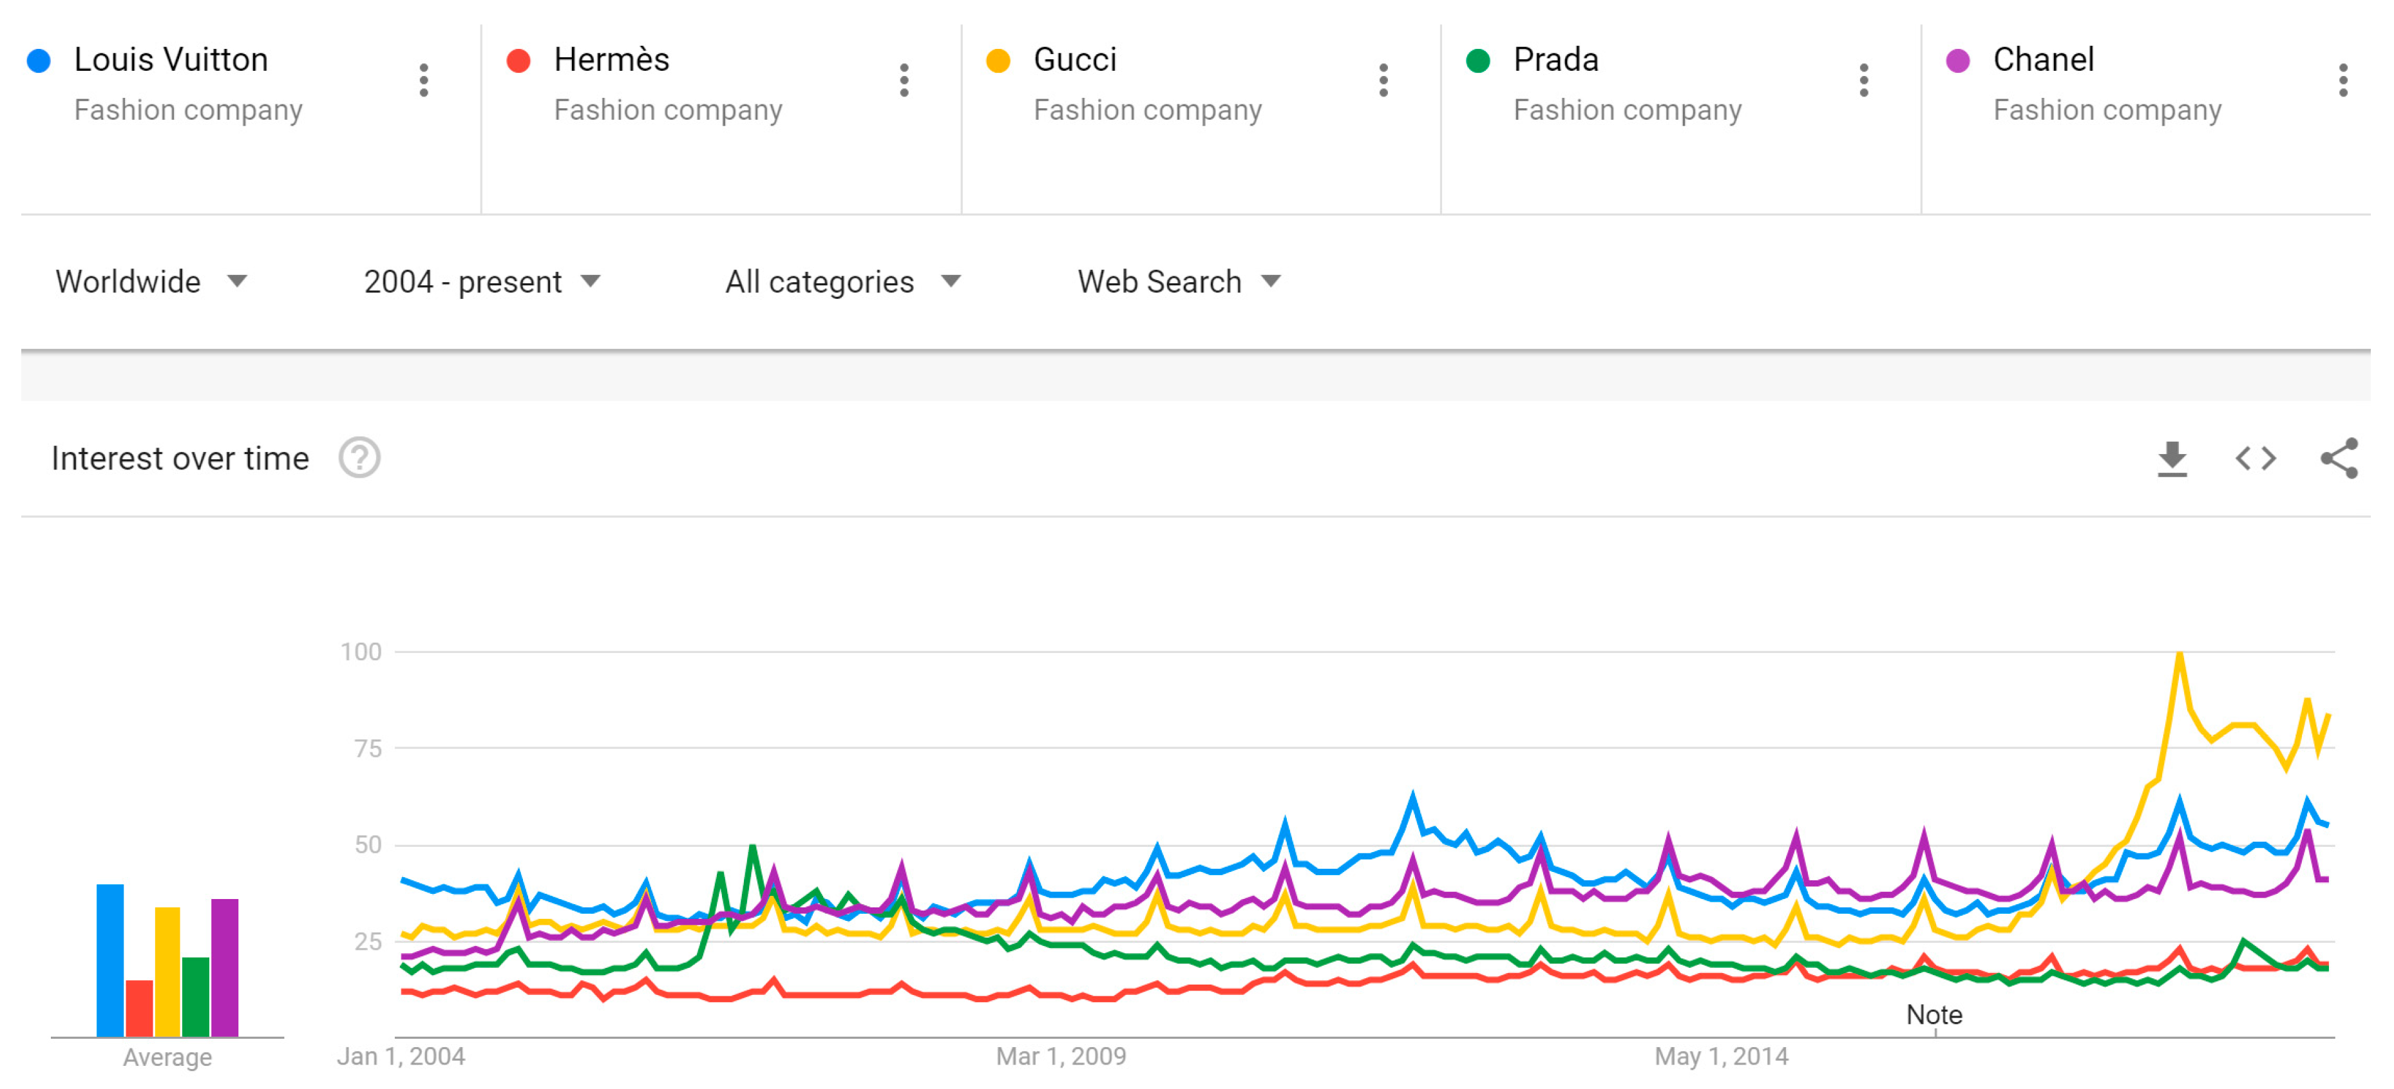Viewport: 2394px width, 1089px height.
Task: Open Louis Vuitton three-dot options menu
Action: (x=424, y=81)
